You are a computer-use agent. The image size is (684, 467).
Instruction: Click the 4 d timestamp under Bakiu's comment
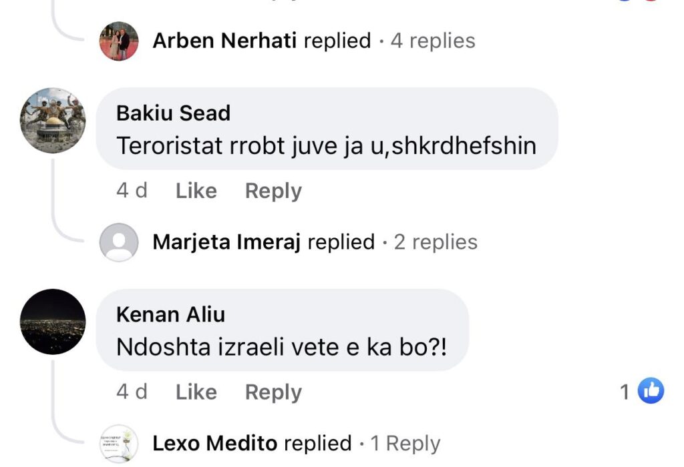tap(132, 191)
